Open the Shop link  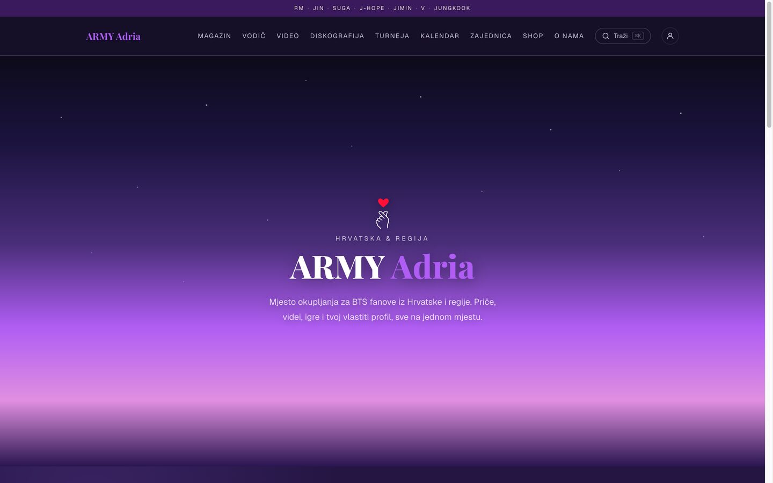click(x=533, y=36)
